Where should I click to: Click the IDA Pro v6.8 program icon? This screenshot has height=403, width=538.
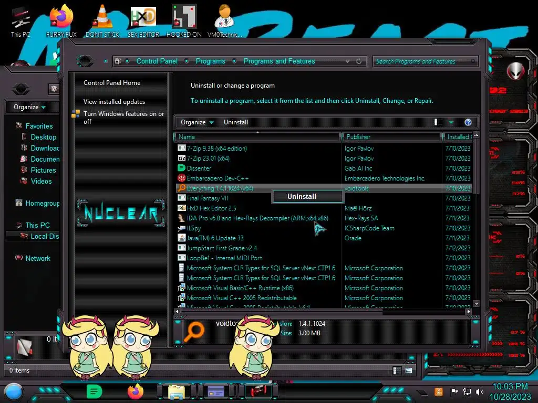click(x=181, y=218)
